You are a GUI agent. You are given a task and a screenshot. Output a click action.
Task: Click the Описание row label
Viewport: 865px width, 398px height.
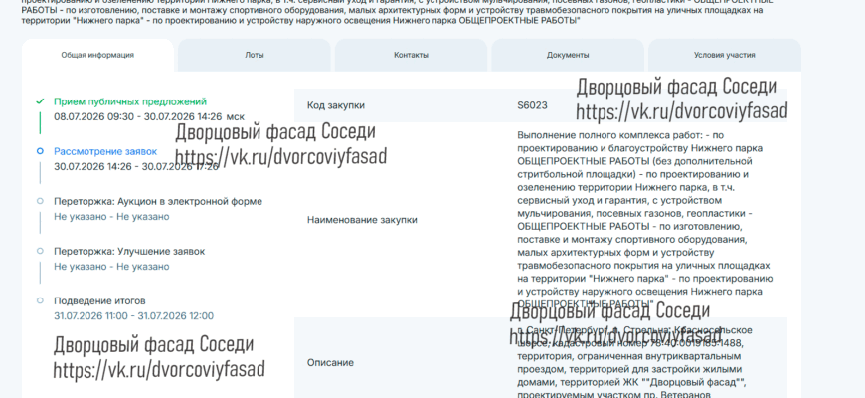click(x=330, y=362)
